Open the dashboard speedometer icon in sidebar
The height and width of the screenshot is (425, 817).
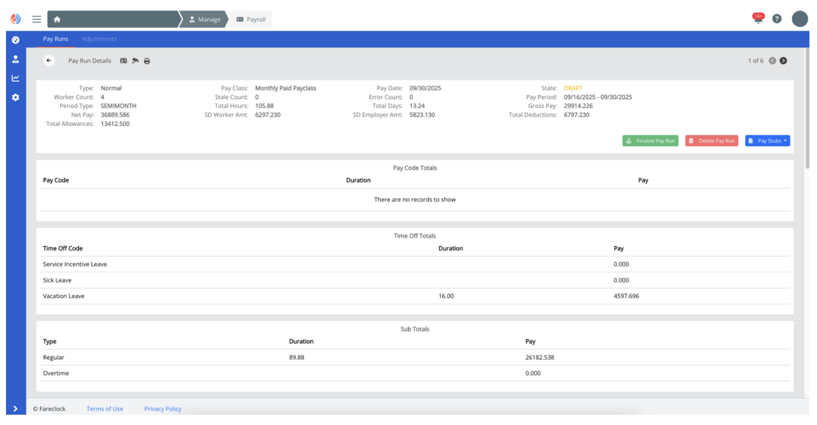point(16,40)
